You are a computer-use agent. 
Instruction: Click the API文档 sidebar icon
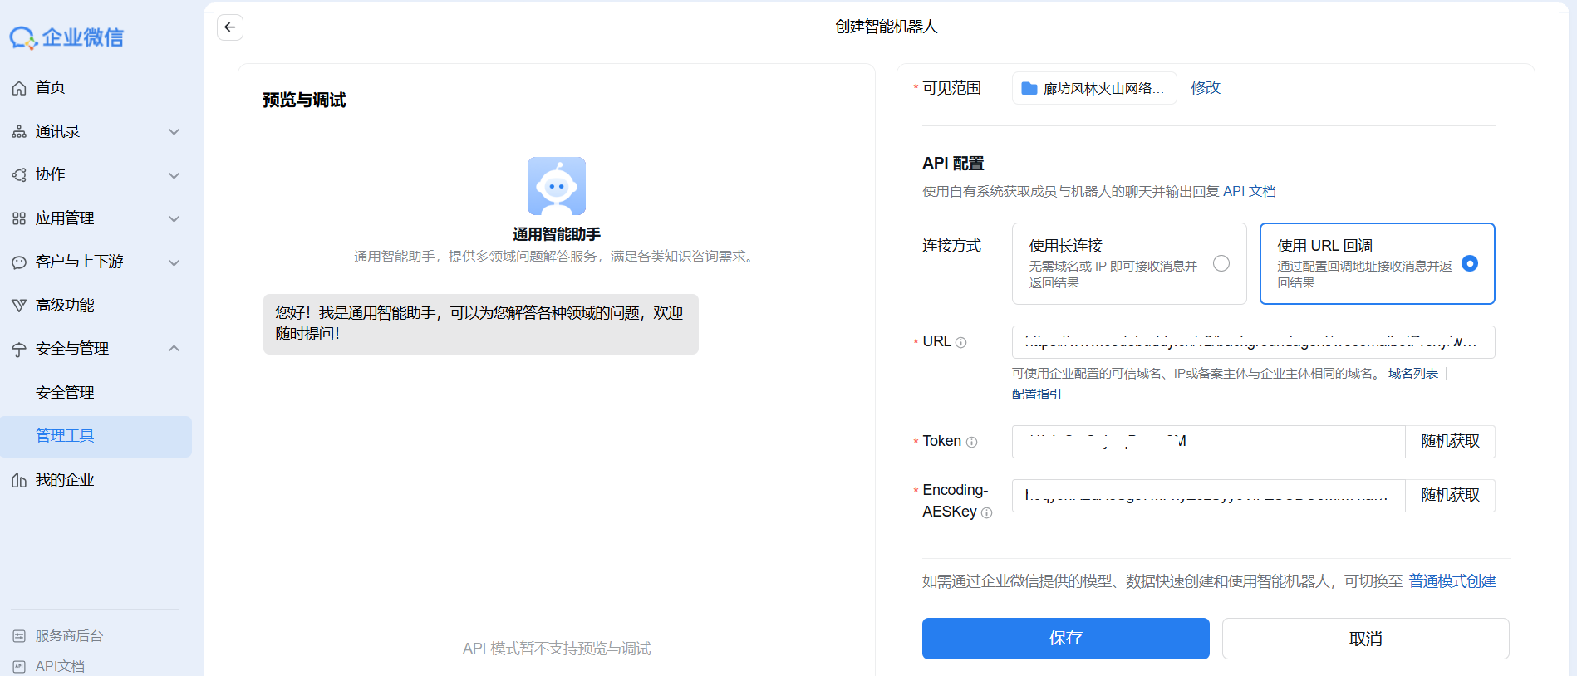pos(19,666)
